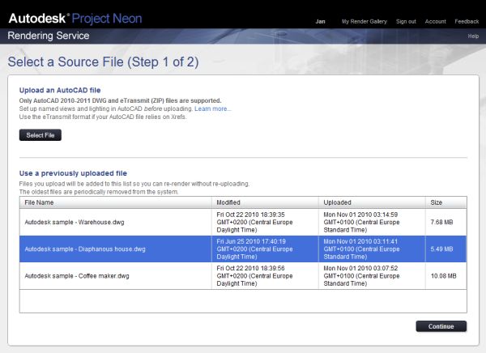Sign out of the account

click(406, 21)
